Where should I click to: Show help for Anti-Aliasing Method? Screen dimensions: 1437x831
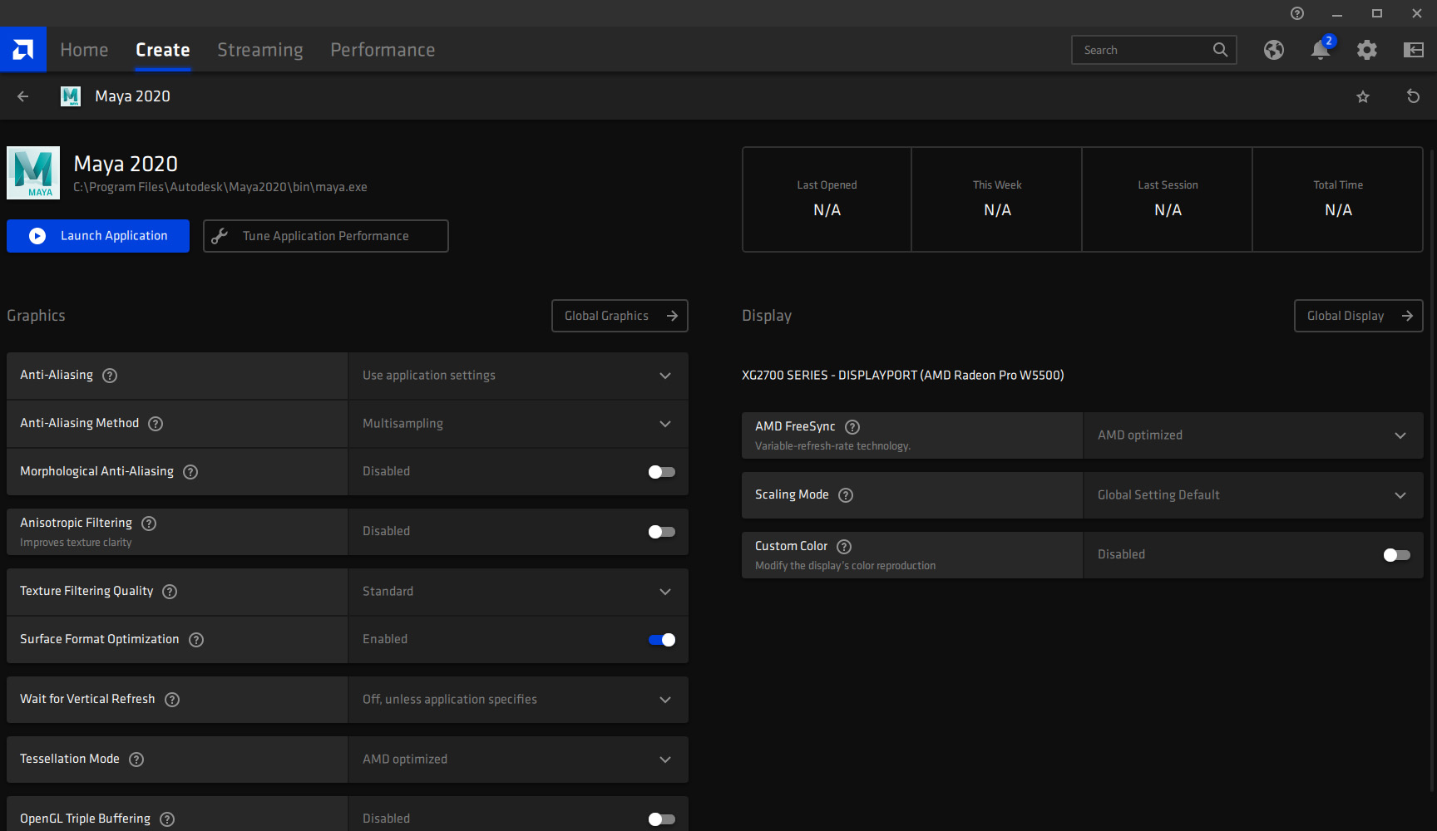point(156,424)
